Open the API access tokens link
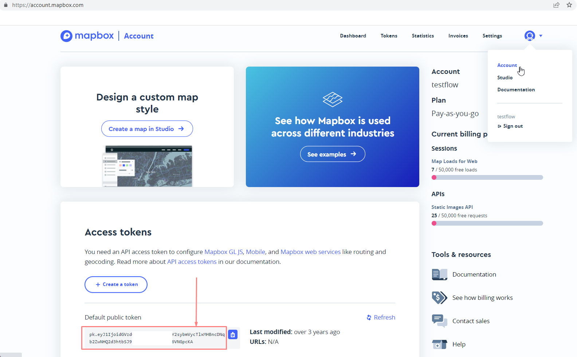The image size is (577, 357). (192, 262)
